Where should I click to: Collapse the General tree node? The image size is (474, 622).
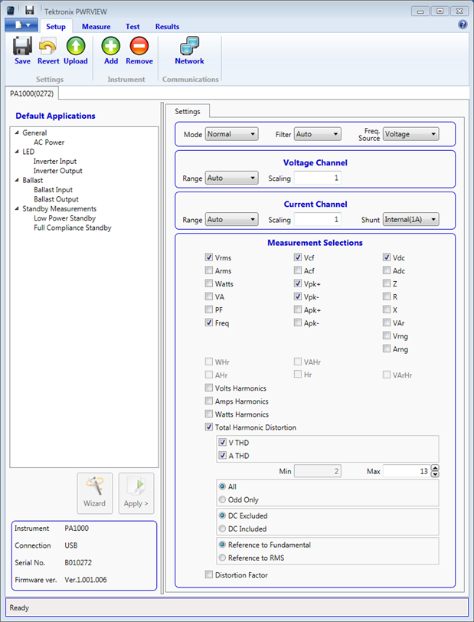coord(17,133)
